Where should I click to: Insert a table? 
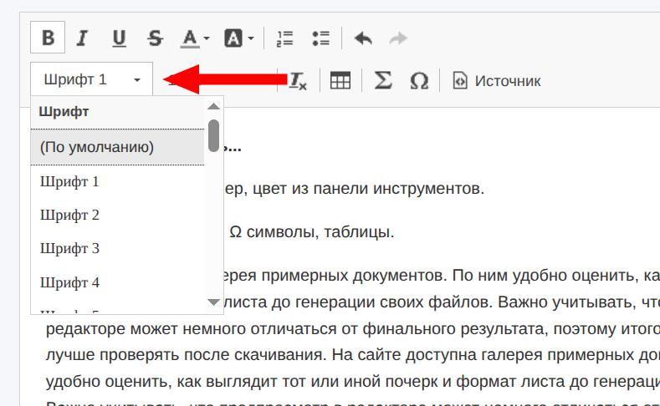[340, 80]
